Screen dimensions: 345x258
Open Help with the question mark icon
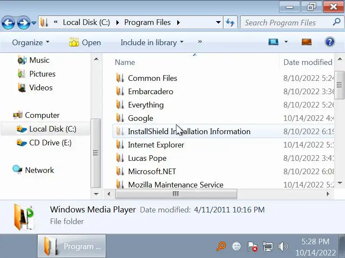click(x=329, y=42)
